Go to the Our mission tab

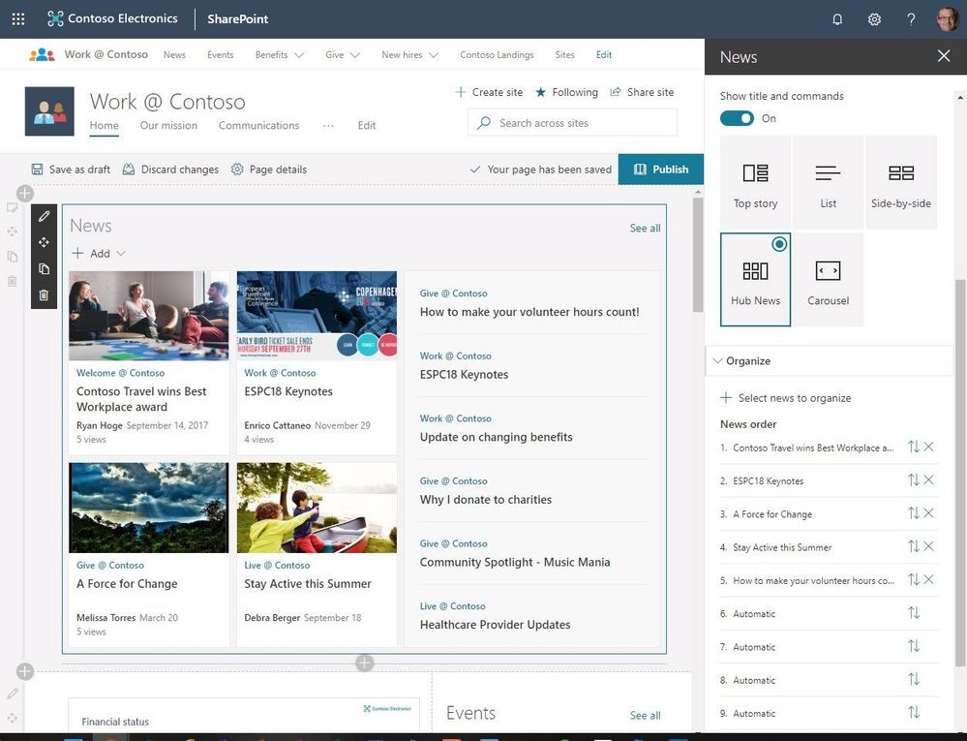[168, 125]
